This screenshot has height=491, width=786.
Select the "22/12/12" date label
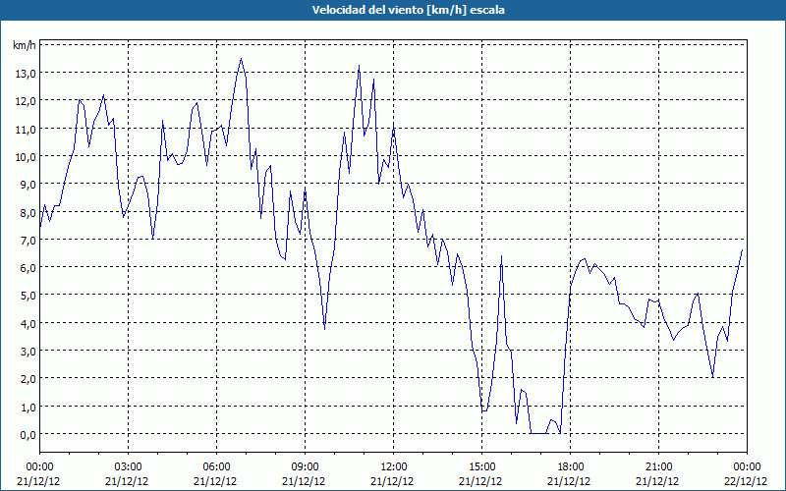click(x=747, y=481)
